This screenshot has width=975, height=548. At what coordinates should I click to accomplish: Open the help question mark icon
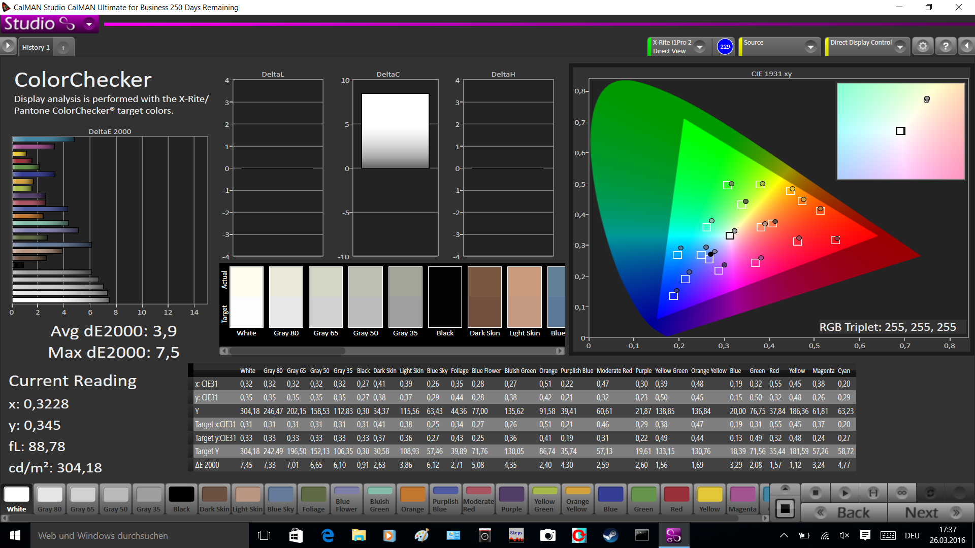(x=946, y=46)
